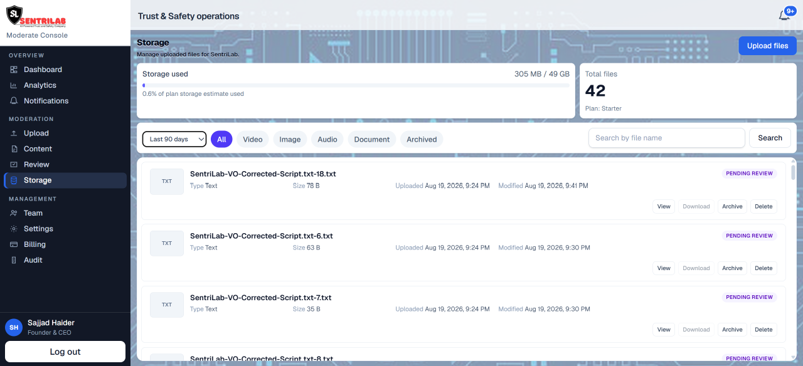Screen dimensions: 803x366
Task: Go to Settings in the sidebar
Action: click(65, 229)
